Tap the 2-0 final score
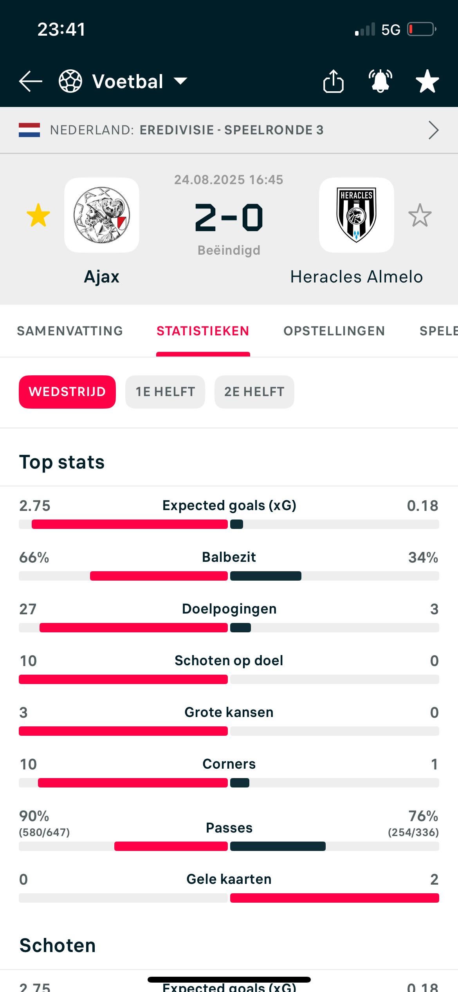The height and width of the screenshot is (992, 458). point(229,217)
